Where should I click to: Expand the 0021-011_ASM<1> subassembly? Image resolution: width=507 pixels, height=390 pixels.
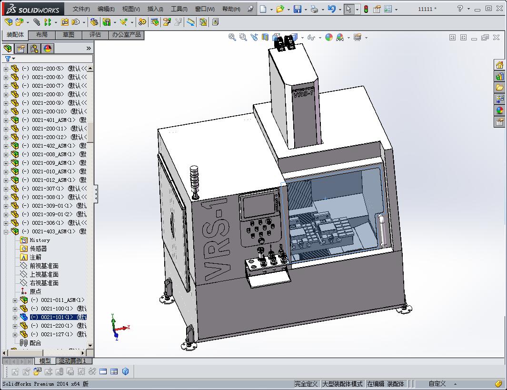[x=15, y=300]
